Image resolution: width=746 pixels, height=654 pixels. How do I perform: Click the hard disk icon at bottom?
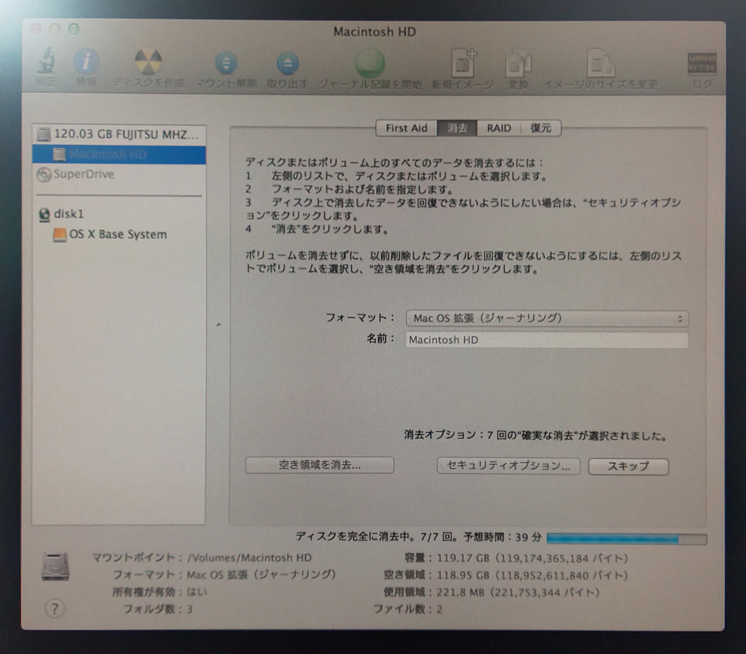[55, 567]
